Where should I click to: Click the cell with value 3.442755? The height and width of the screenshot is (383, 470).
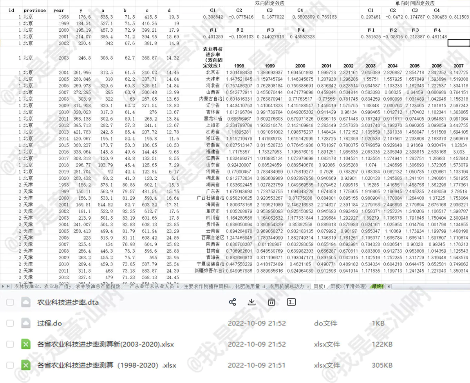pyautogui.click(x=459, y=125)
